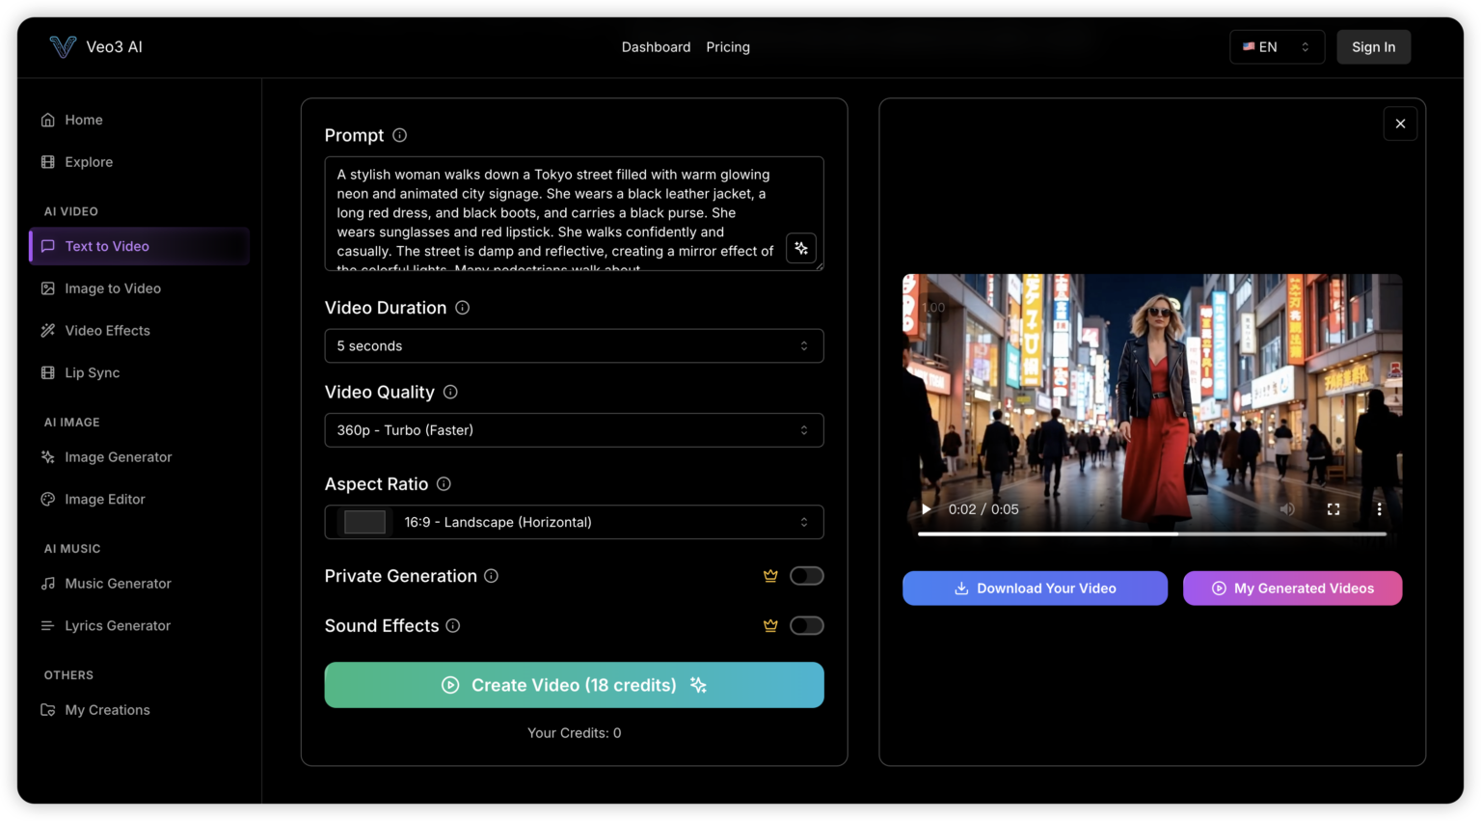Turn on Sound Effects
This screenshot has height=821, width=1481.
tap(807, 625)
